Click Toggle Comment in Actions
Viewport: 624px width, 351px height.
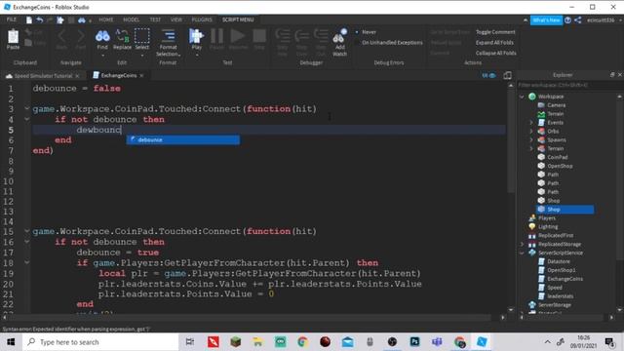coord(495,32)
